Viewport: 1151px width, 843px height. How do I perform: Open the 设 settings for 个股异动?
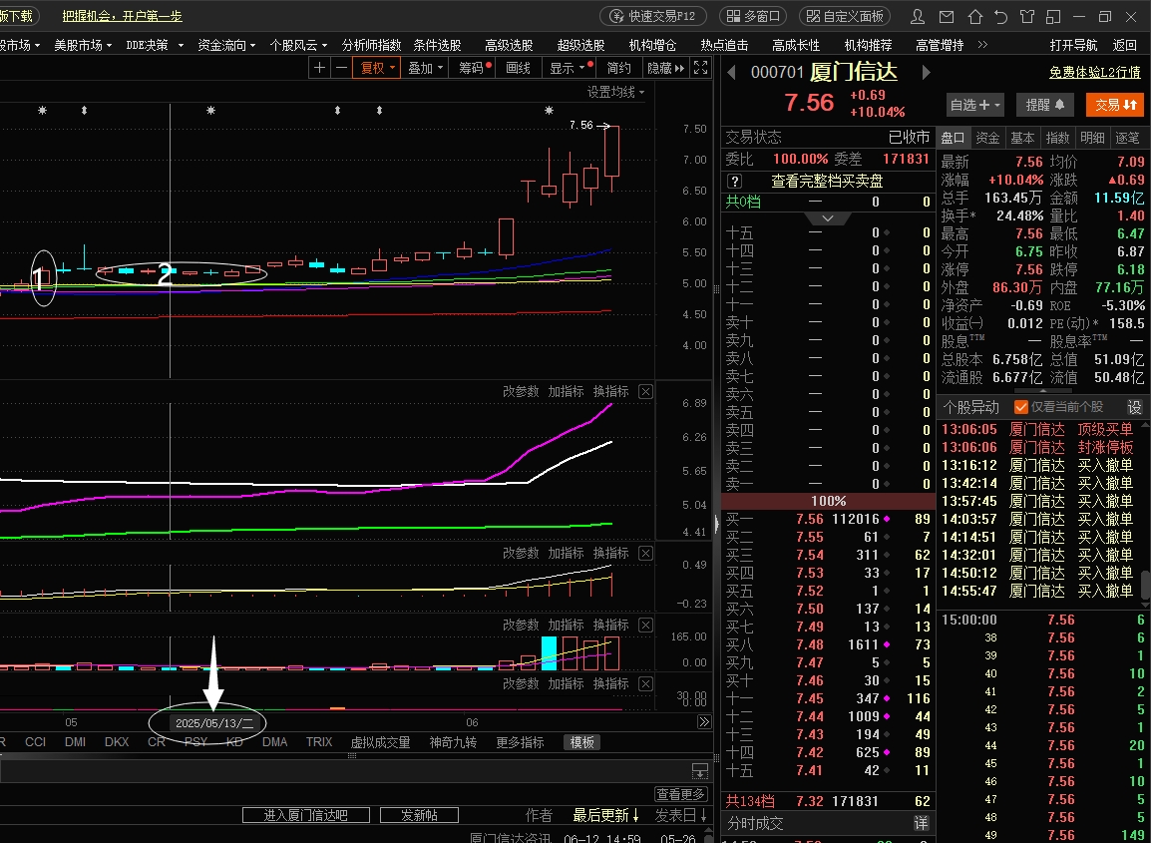coord(1134,407)
